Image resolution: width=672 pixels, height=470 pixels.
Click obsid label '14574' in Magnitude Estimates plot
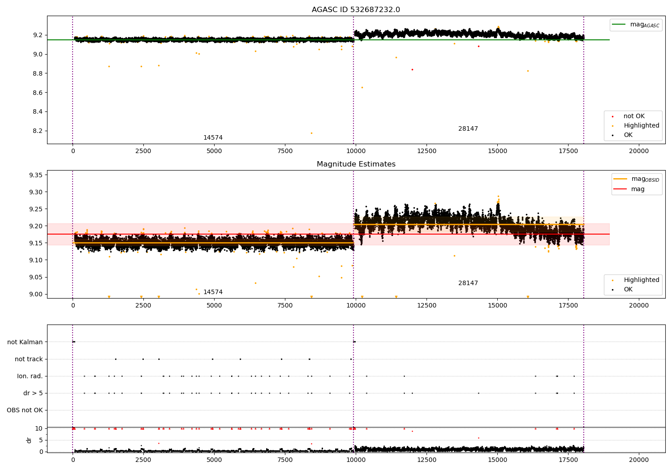(213, 292)
